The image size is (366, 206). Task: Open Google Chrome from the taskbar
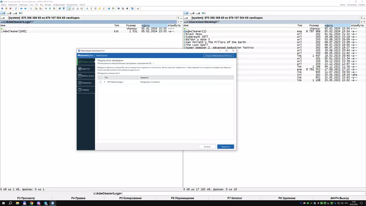(x=31, y=203)
